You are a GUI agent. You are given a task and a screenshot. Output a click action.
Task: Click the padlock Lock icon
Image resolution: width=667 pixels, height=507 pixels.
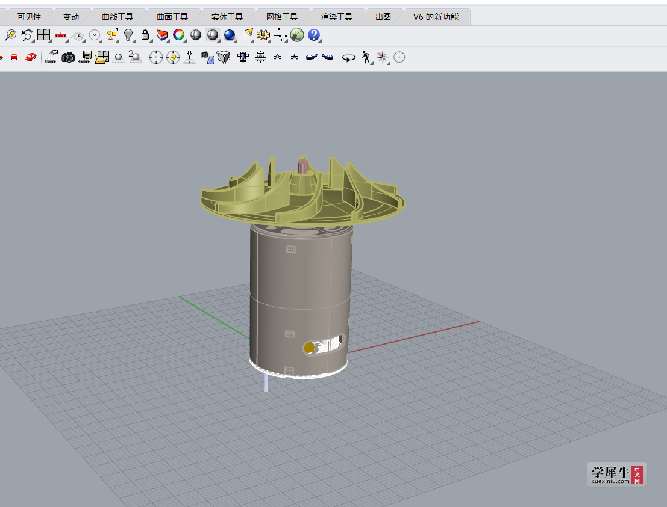point(145,35)
